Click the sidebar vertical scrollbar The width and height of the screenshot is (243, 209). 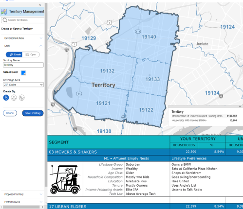tap(46, 95)
